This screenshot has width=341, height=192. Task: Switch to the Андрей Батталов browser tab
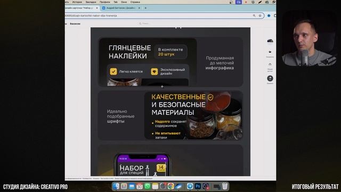[121, 8]
